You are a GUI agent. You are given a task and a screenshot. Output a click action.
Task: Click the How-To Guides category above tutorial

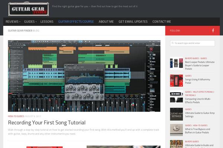(16, 116)
